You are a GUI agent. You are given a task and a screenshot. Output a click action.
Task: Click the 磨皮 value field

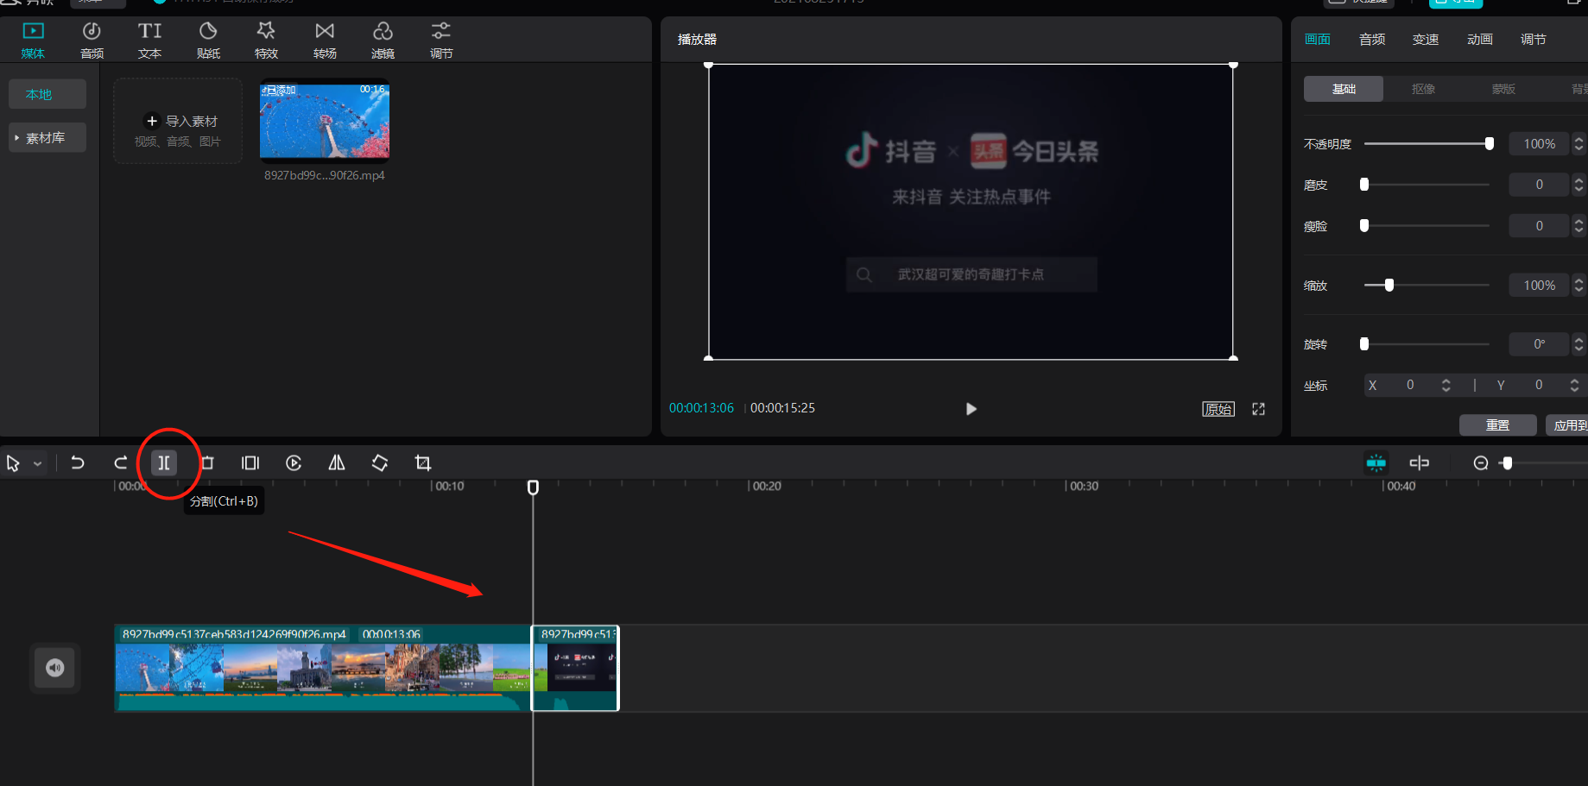(1540, 185)
